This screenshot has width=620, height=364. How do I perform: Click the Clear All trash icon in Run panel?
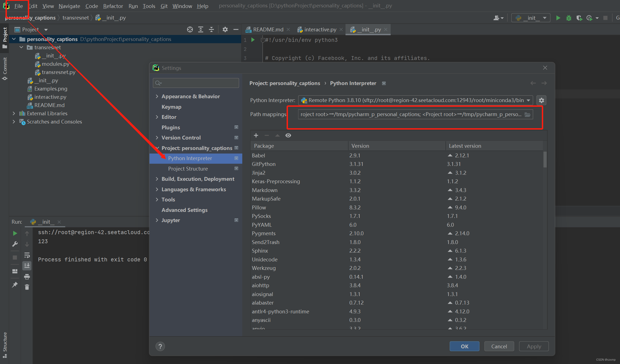[x=27, y=287]
